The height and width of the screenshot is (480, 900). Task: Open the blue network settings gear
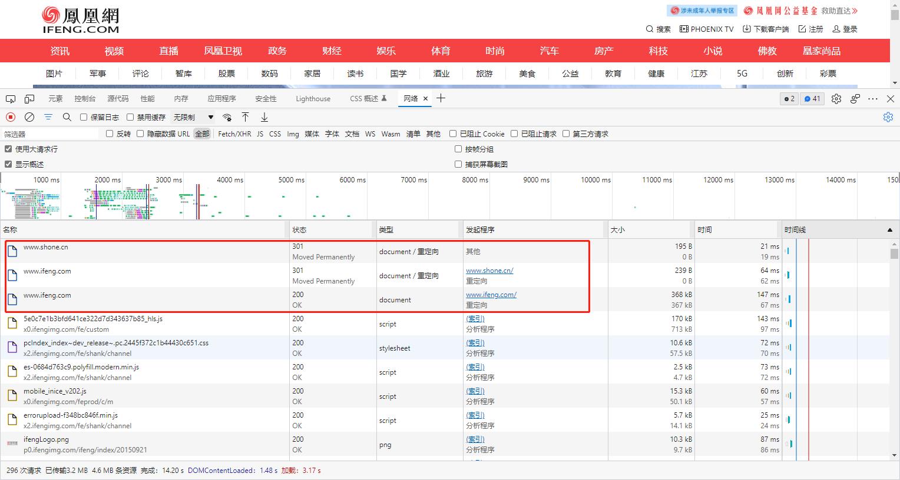(x=888, y=117)
